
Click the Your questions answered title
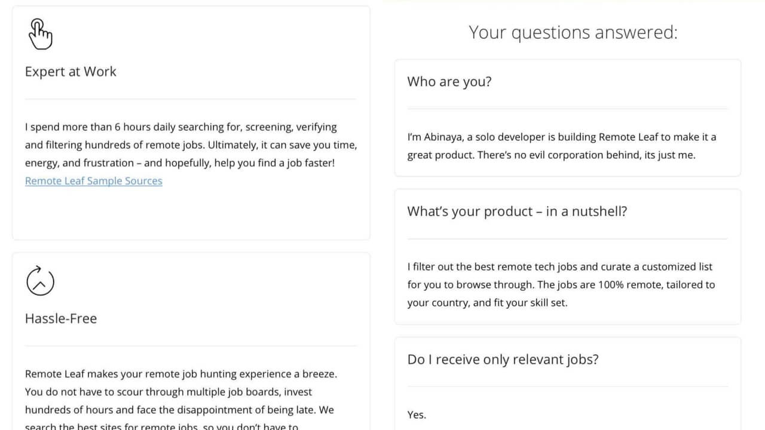point(573,32)
